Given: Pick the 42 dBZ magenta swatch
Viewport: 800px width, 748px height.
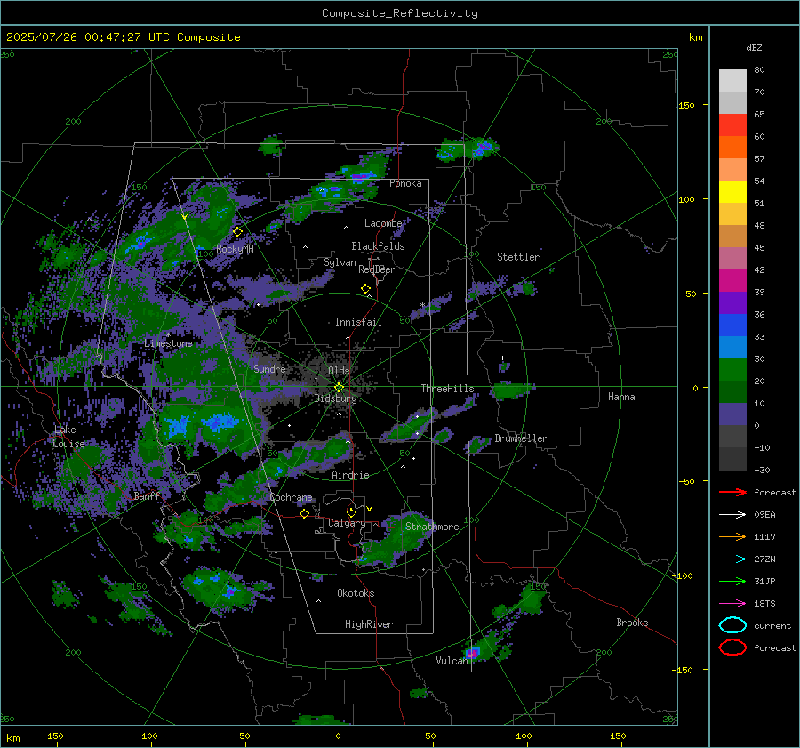Looking at the screenshot, I should (x=732, y=281).
